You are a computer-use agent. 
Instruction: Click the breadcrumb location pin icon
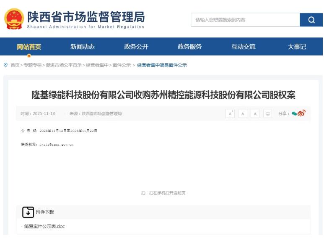pyautogui.click(x=5, y=65)
